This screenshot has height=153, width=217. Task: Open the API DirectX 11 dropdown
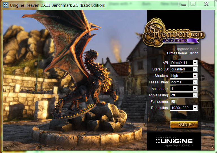184,63
